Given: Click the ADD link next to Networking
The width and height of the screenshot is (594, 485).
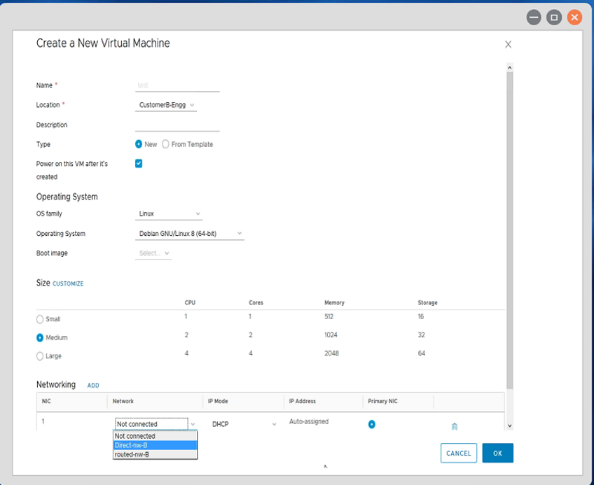Looking at the screenshot, I should point(93,386).
